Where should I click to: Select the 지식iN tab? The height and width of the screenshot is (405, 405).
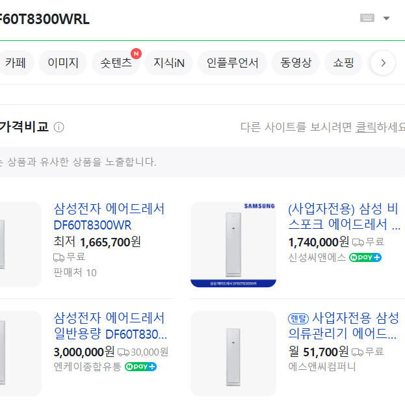168,63
